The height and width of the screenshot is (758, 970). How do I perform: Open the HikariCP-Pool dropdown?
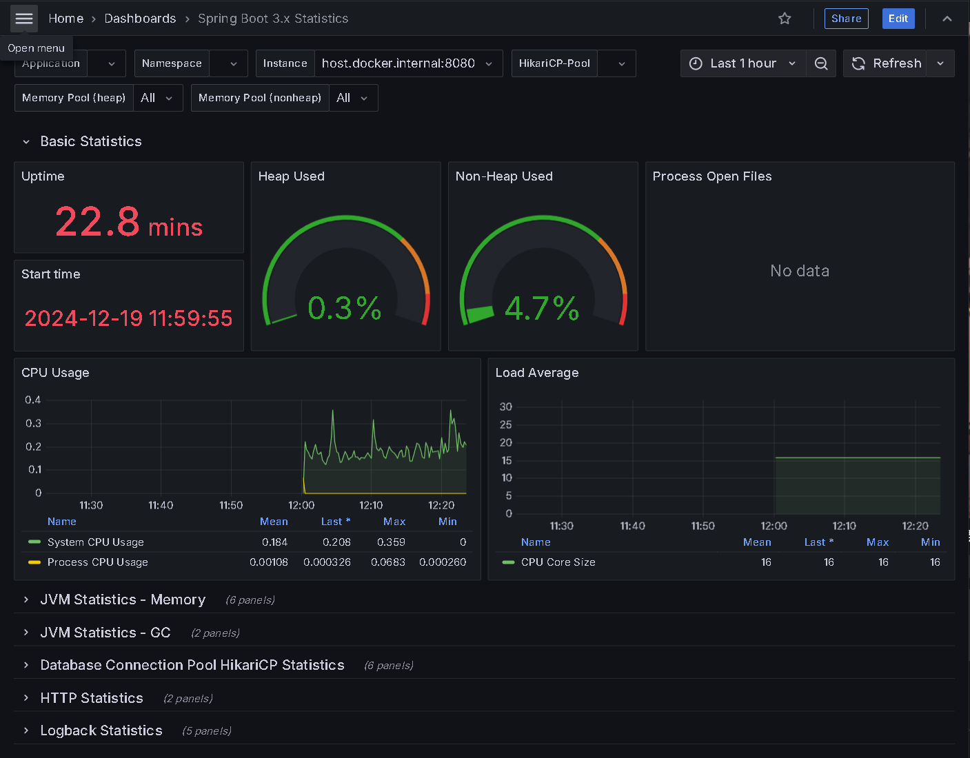[616, 63]
